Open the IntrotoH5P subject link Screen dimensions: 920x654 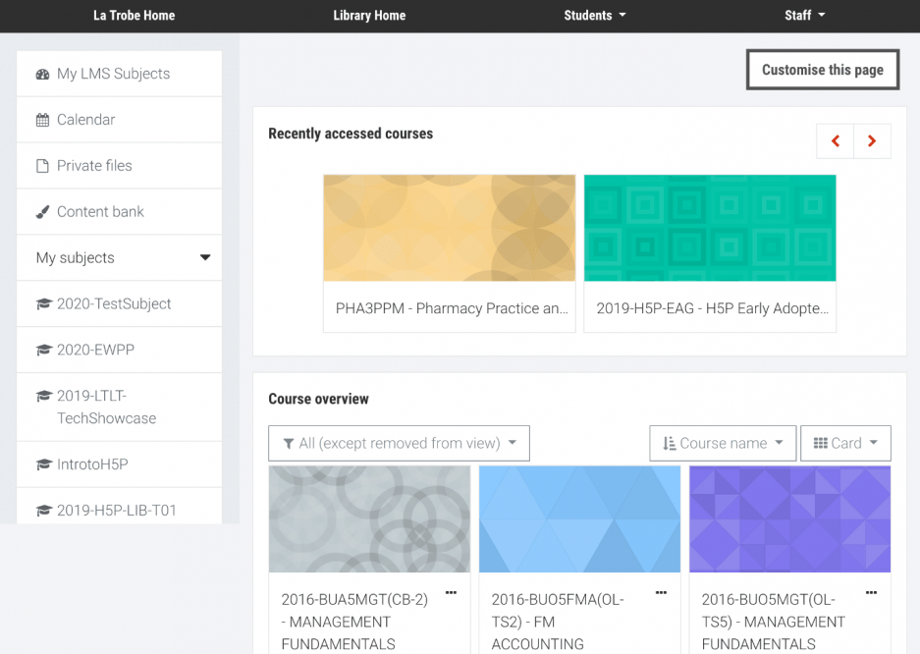coord(92,464)
